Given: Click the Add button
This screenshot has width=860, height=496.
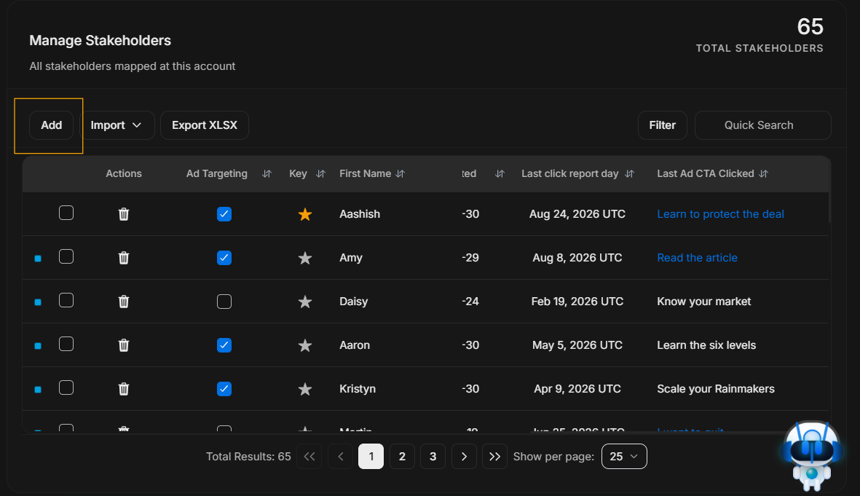Looking at the screenshot, I should tap(52, 125).
